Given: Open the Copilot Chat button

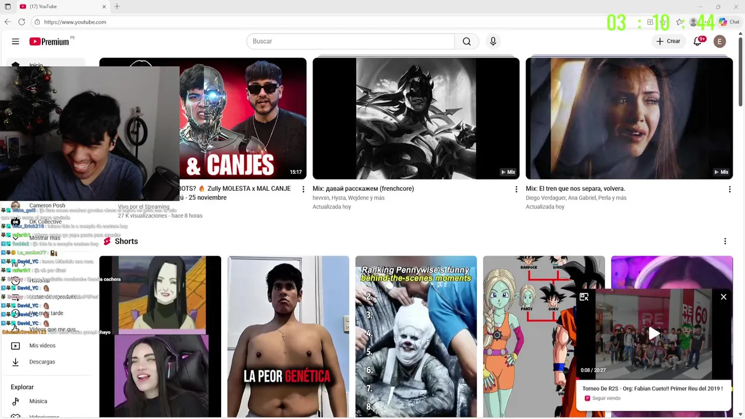Looking at the screenshot, I should pos(729,22).
